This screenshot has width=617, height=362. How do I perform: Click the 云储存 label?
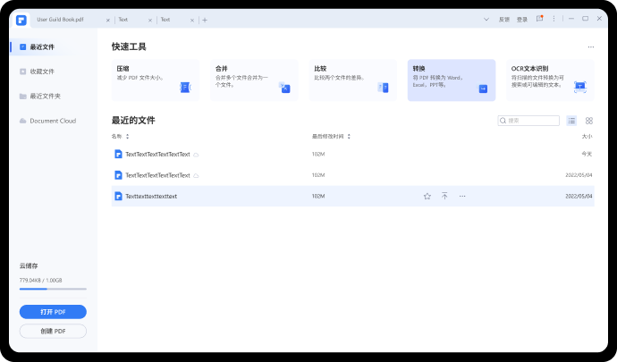29,266
